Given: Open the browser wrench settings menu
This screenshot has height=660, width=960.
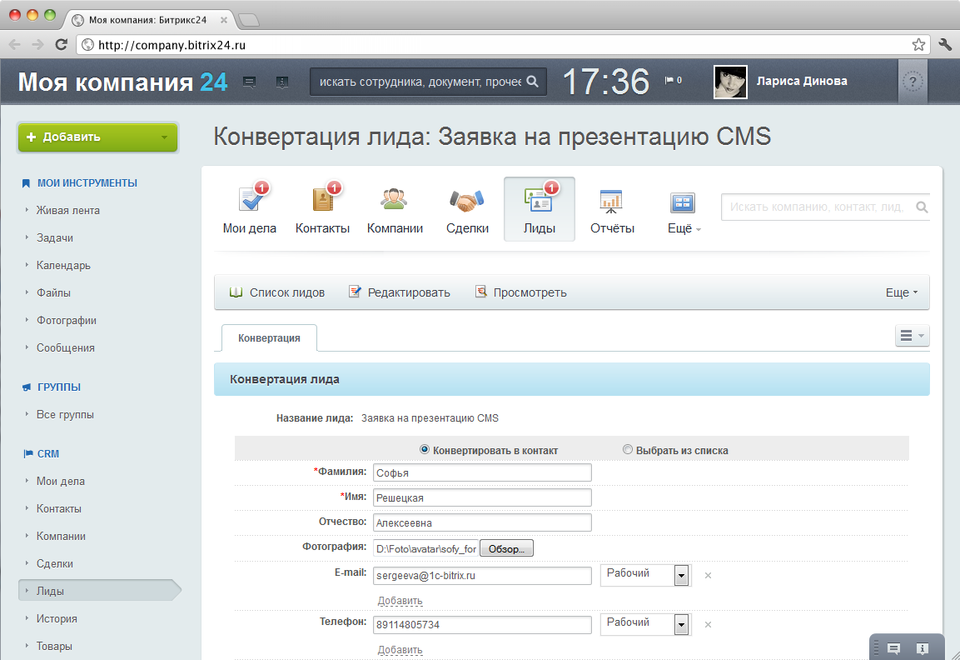Looking at the screenshot, I should pos(945,44).
